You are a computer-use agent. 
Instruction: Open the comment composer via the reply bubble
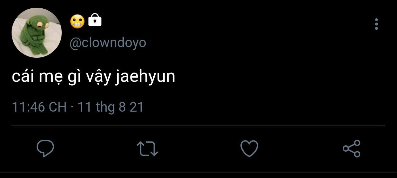point(45,148)
